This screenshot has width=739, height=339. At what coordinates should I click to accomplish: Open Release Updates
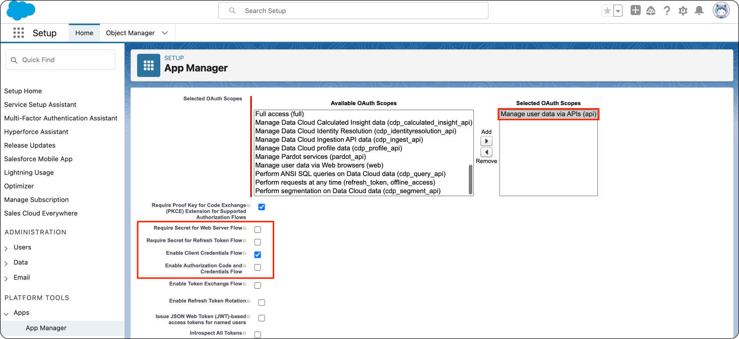(x=30, y=145)
